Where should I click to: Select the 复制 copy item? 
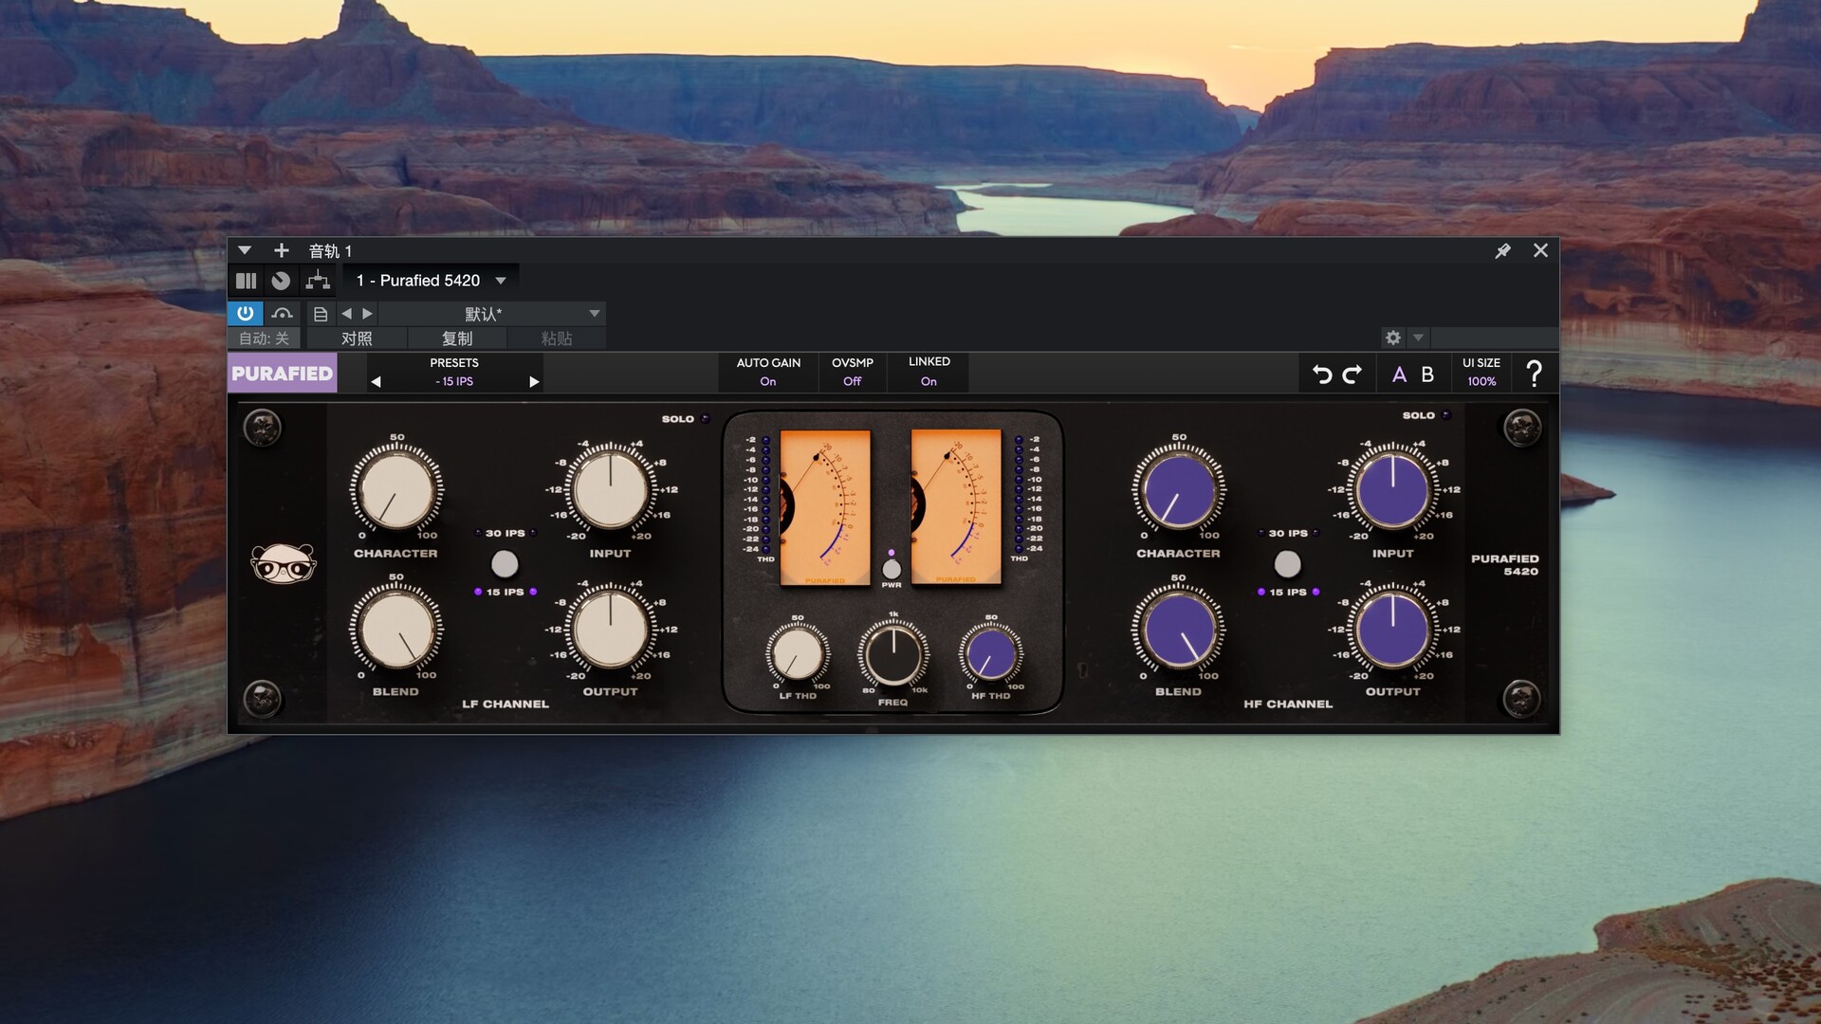(456, 338)
